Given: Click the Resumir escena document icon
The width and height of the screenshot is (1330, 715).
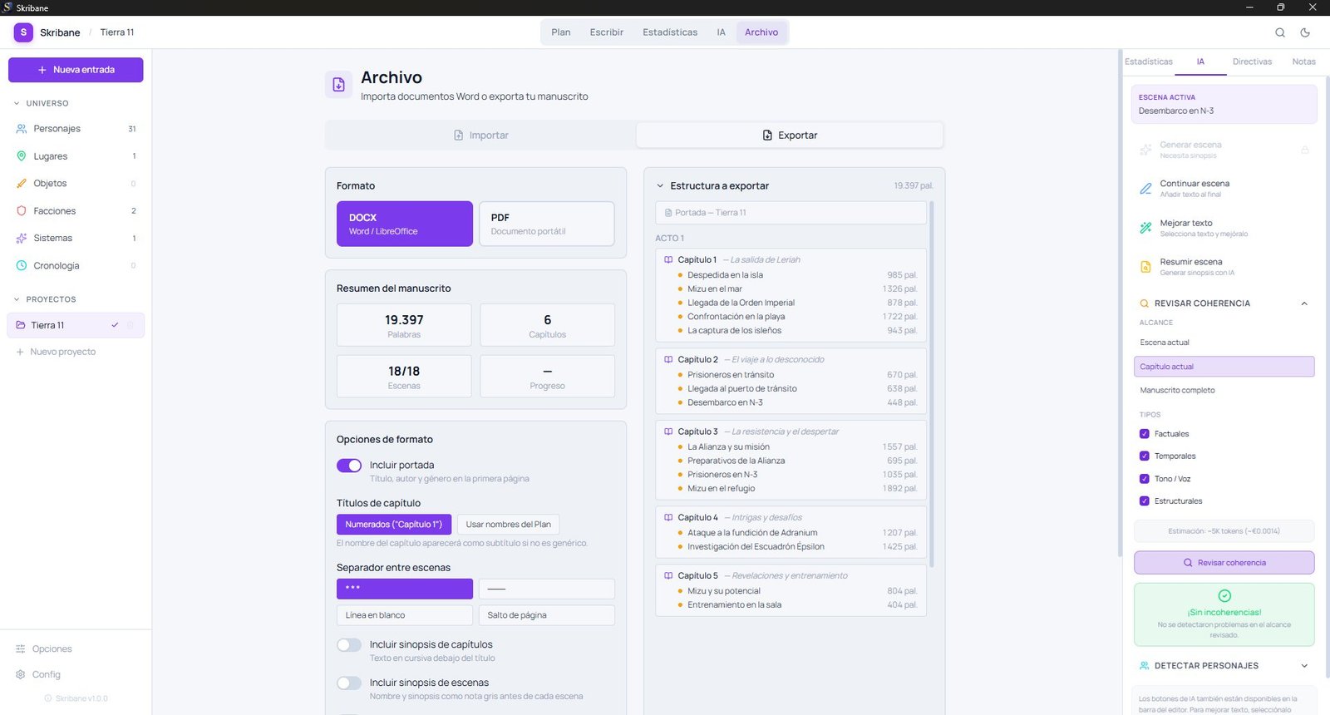Looking at the screenshot, I should pos(1145,267).
